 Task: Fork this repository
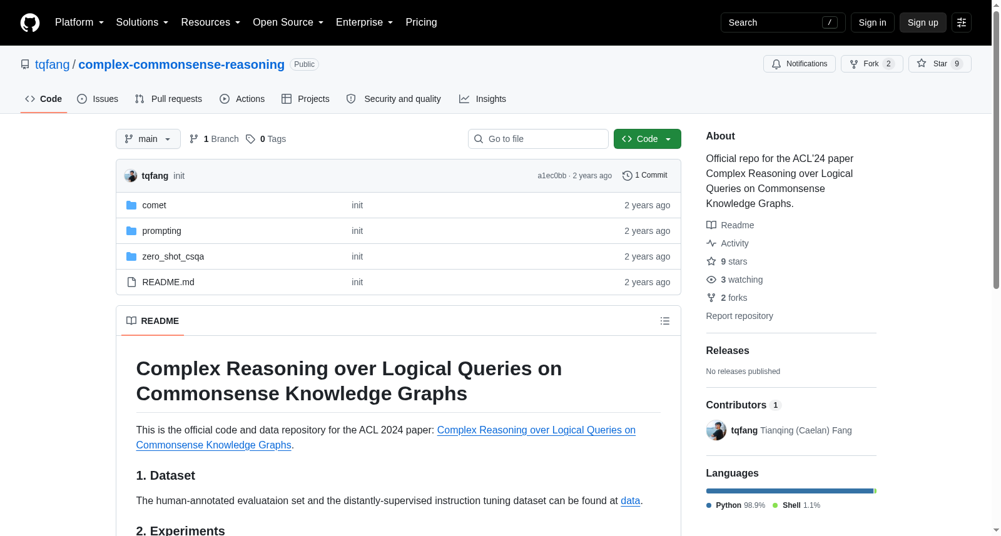click(872, 64)
